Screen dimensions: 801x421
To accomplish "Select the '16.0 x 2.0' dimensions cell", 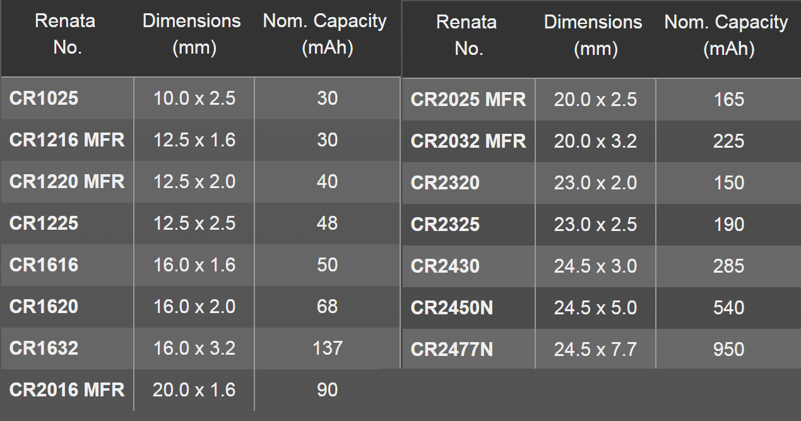I will click(x=194, y=307).
